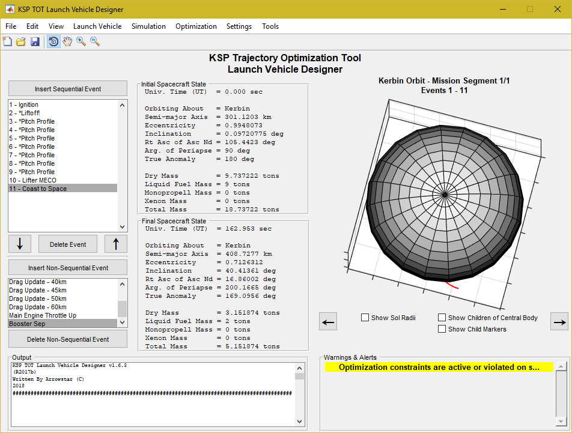Enable Show Sol Radii checkbox
This screenshot has width=572, height=433.
coord(365,318)
